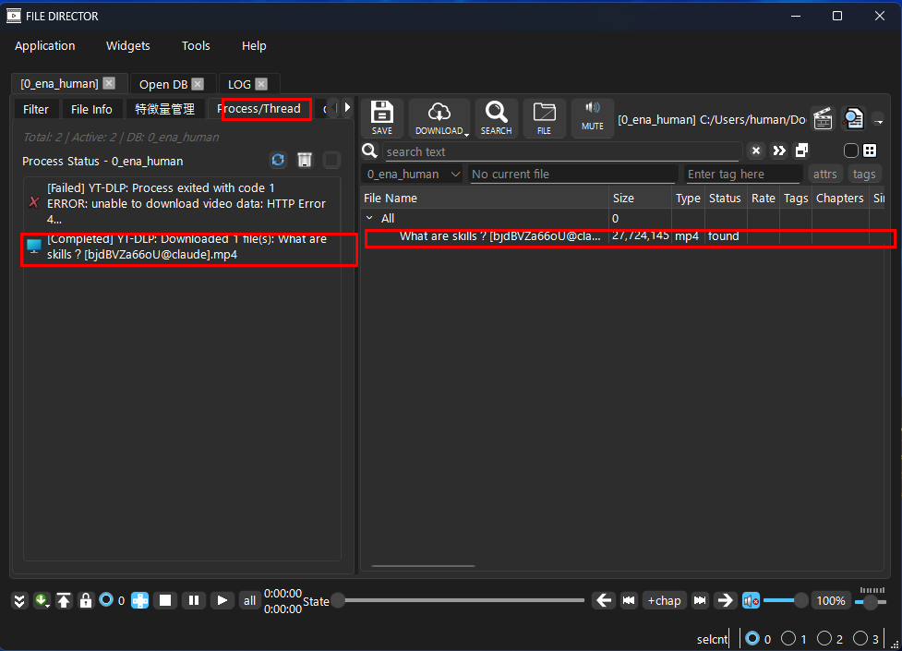Toggle the MUTE speaker icon
Image resolution: width=902 pixels, height=651 pixels.
pos(593,116)
